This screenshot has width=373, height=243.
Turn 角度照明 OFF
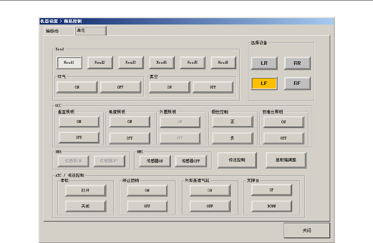point(130,138)
